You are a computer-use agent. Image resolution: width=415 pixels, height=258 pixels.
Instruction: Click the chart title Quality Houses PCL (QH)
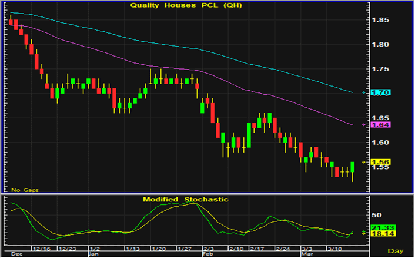point(186,5)
